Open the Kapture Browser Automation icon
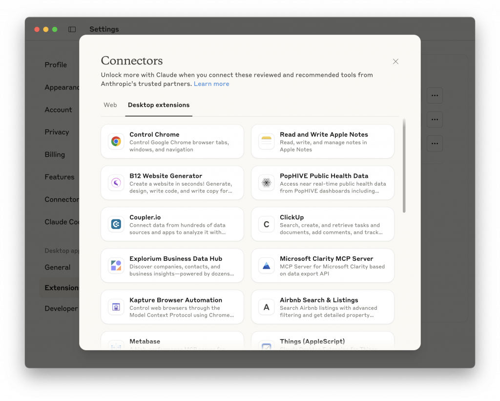Viewport: 500px width, 401px height. tap(116, 307)
